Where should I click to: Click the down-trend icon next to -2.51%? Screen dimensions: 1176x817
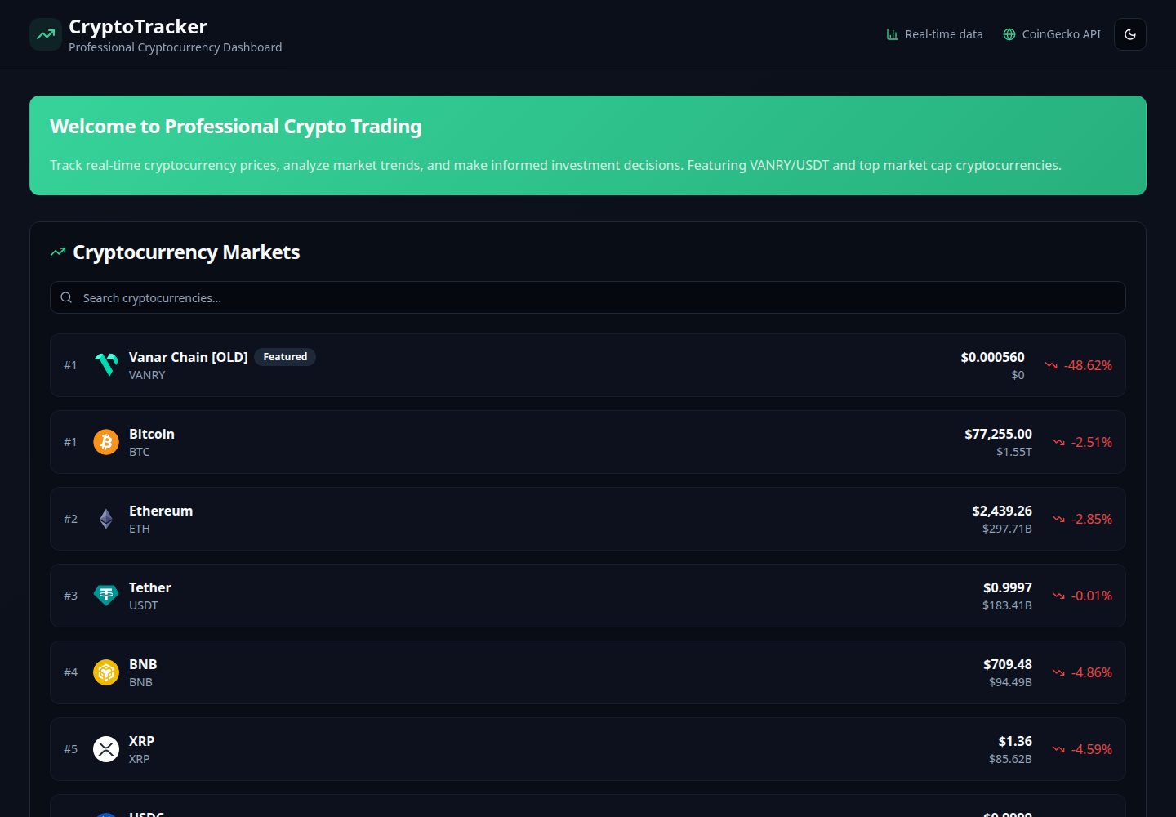[1058, 442]
